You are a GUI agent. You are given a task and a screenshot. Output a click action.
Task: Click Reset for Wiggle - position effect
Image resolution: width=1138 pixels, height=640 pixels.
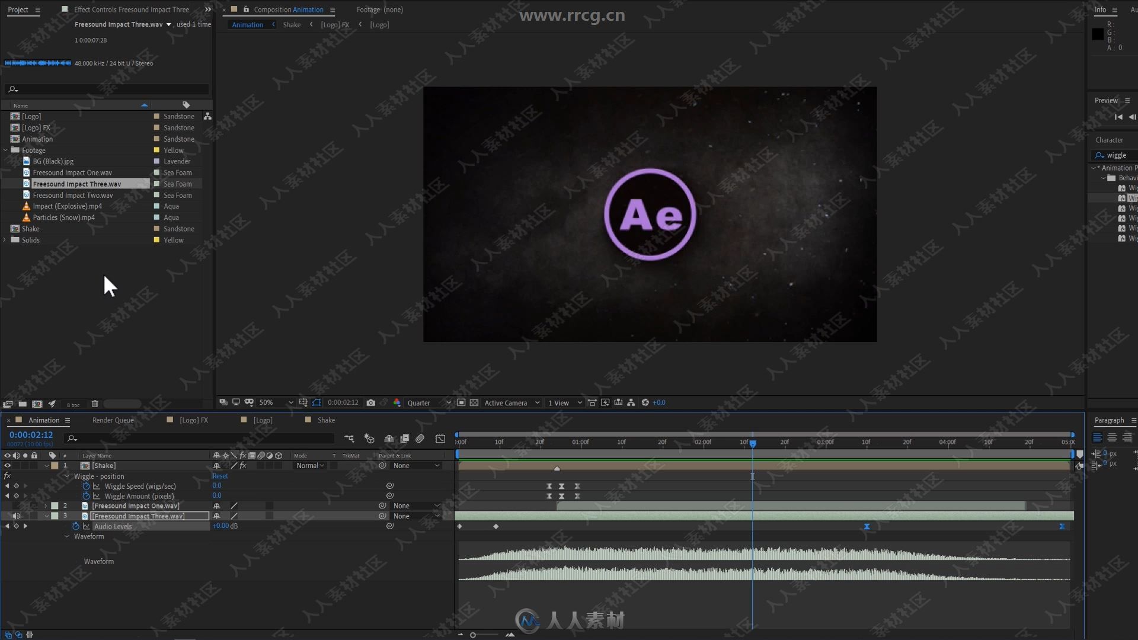(220, 476)
